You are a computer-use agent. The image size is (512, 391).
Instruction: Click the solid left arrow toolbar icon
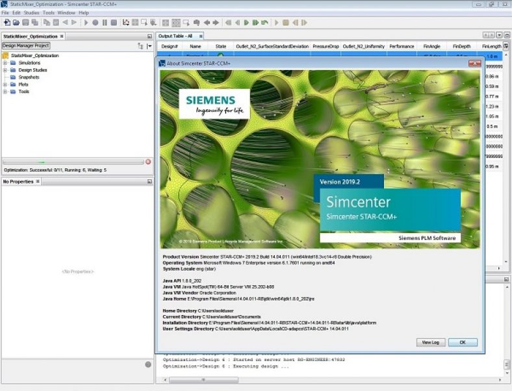(207, 23)
